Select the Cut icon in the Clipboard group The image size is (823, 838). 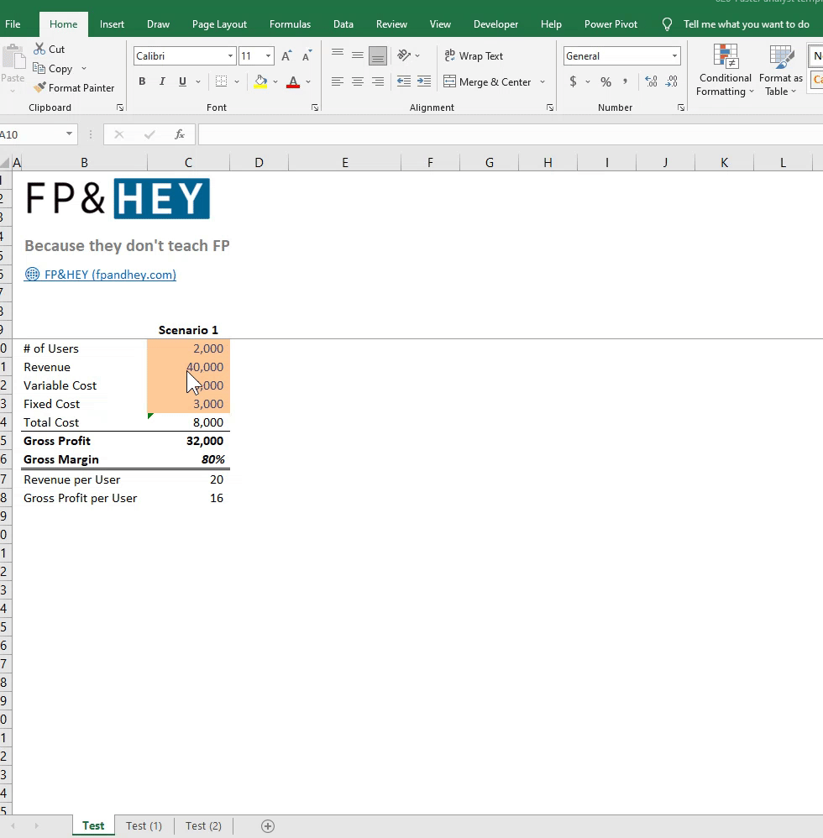tap(39, 49)
